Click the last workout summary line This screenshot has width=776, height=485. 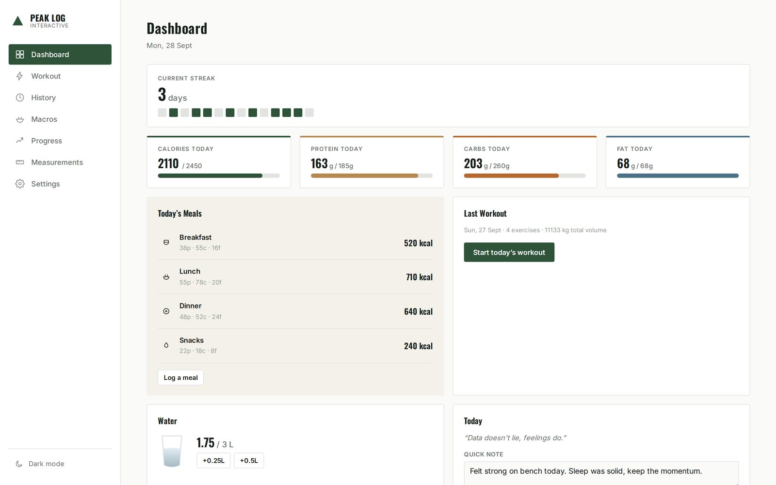click(x=535, y=230)
